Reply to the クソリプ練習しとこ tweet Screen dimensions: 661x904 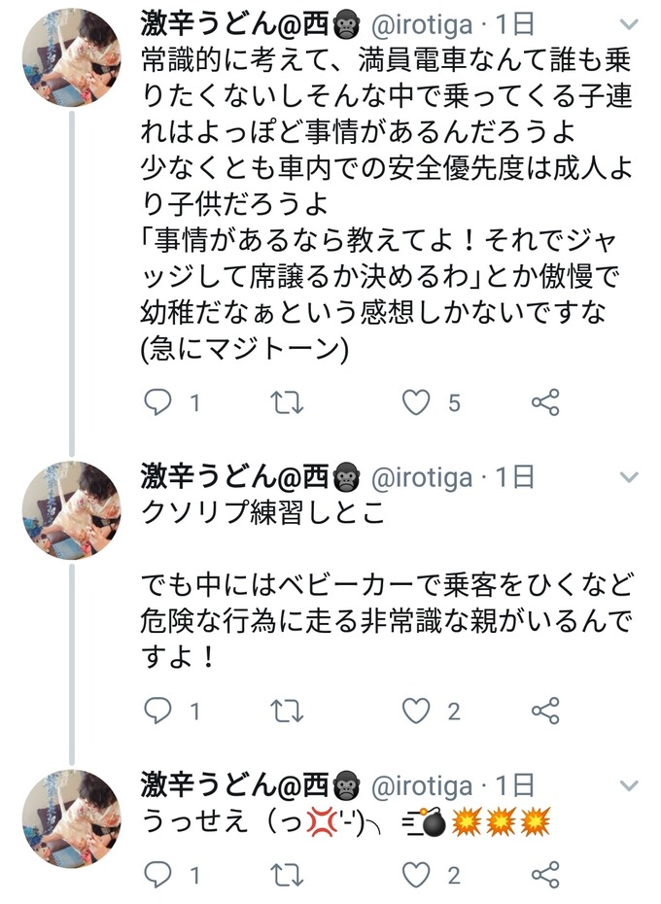(x=157, y=711)
